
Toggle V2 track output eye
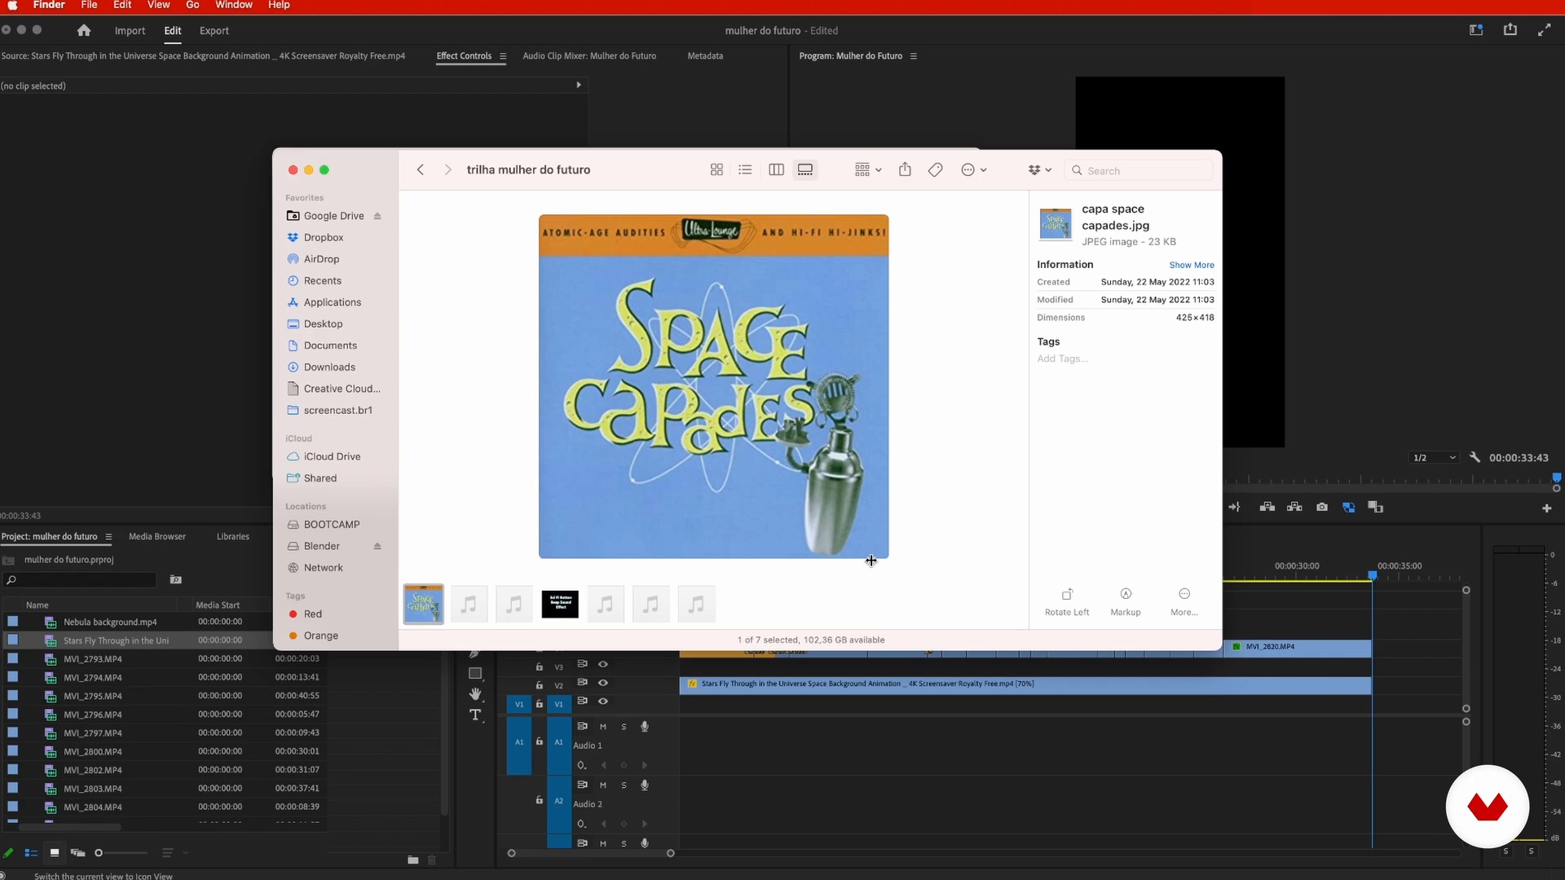pyautogui.click(x=603, y=683)
